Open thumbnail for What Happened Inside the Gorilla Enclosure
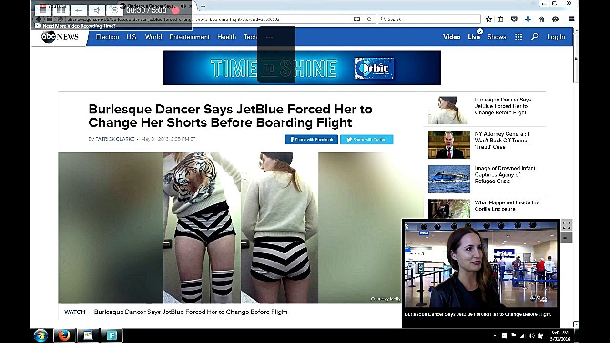The width and height of the screenshot is (610, 343). [x=449, y=209]
